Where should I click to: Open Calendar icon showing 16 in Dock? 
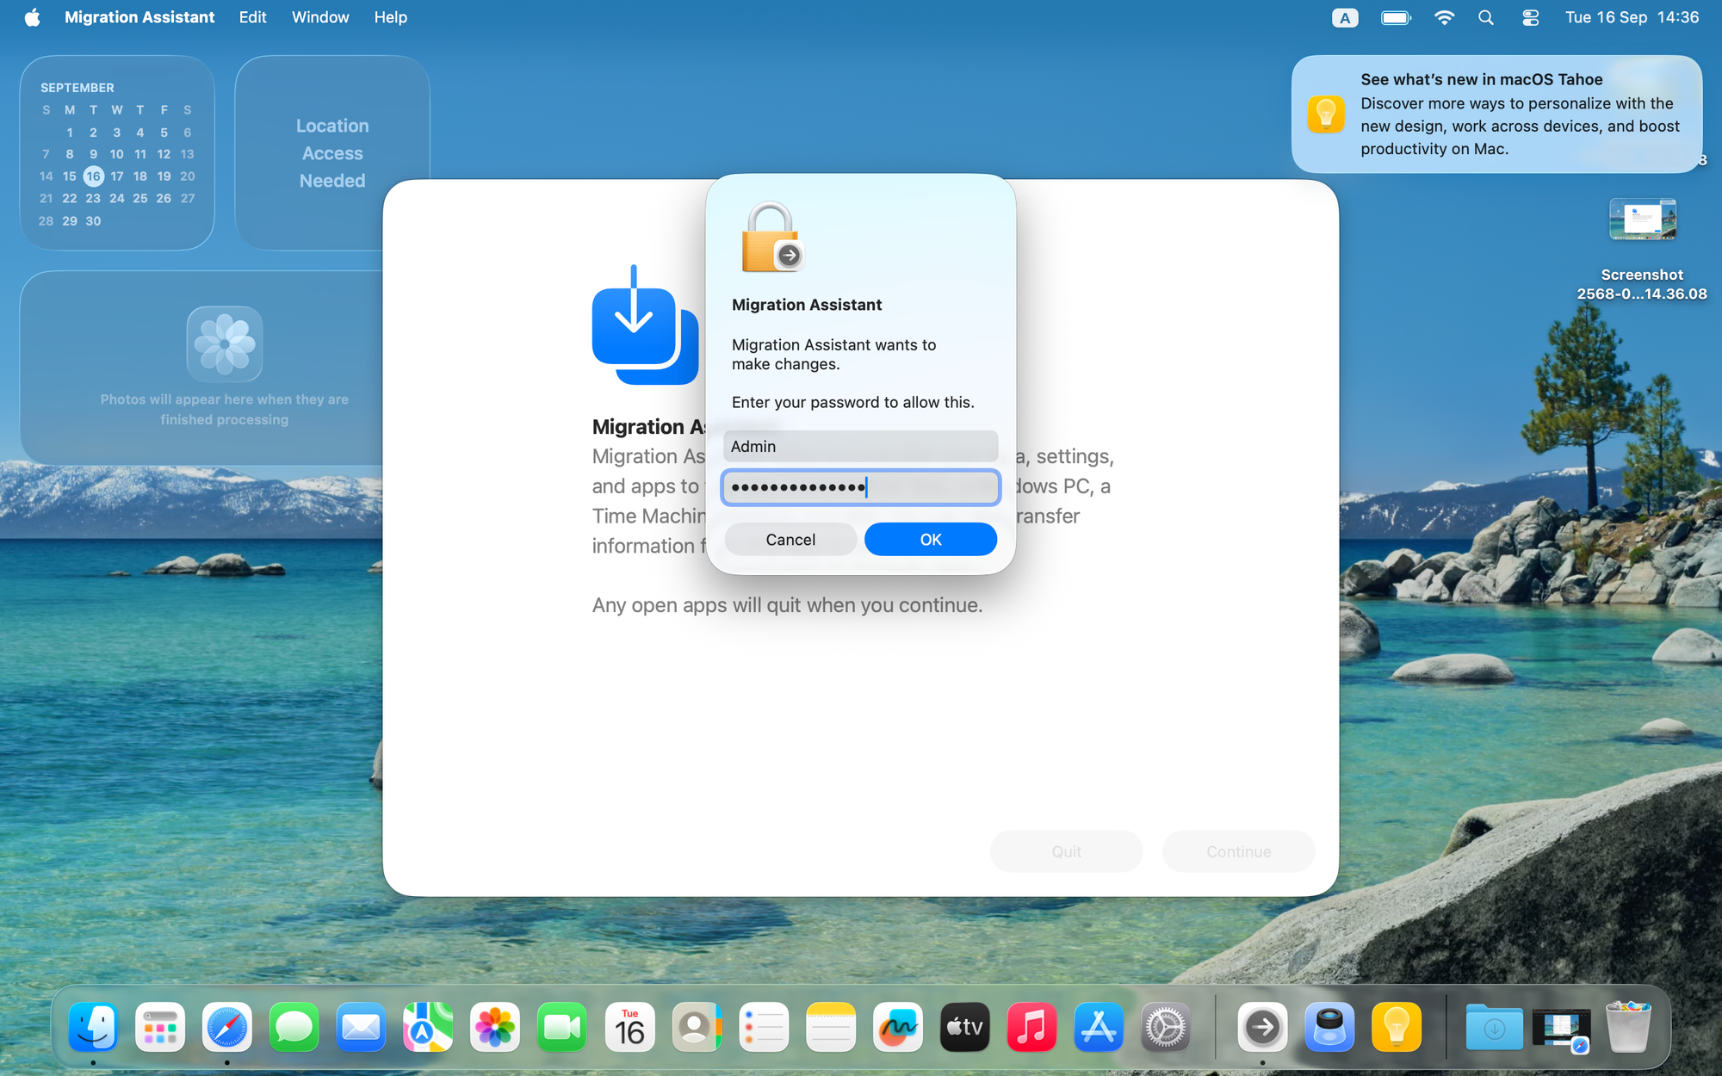629,1027
